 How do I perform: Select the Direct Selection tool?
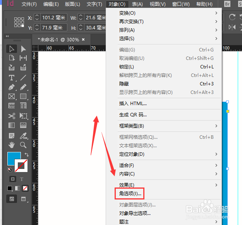pyautogui.click(x=23, y=49)
